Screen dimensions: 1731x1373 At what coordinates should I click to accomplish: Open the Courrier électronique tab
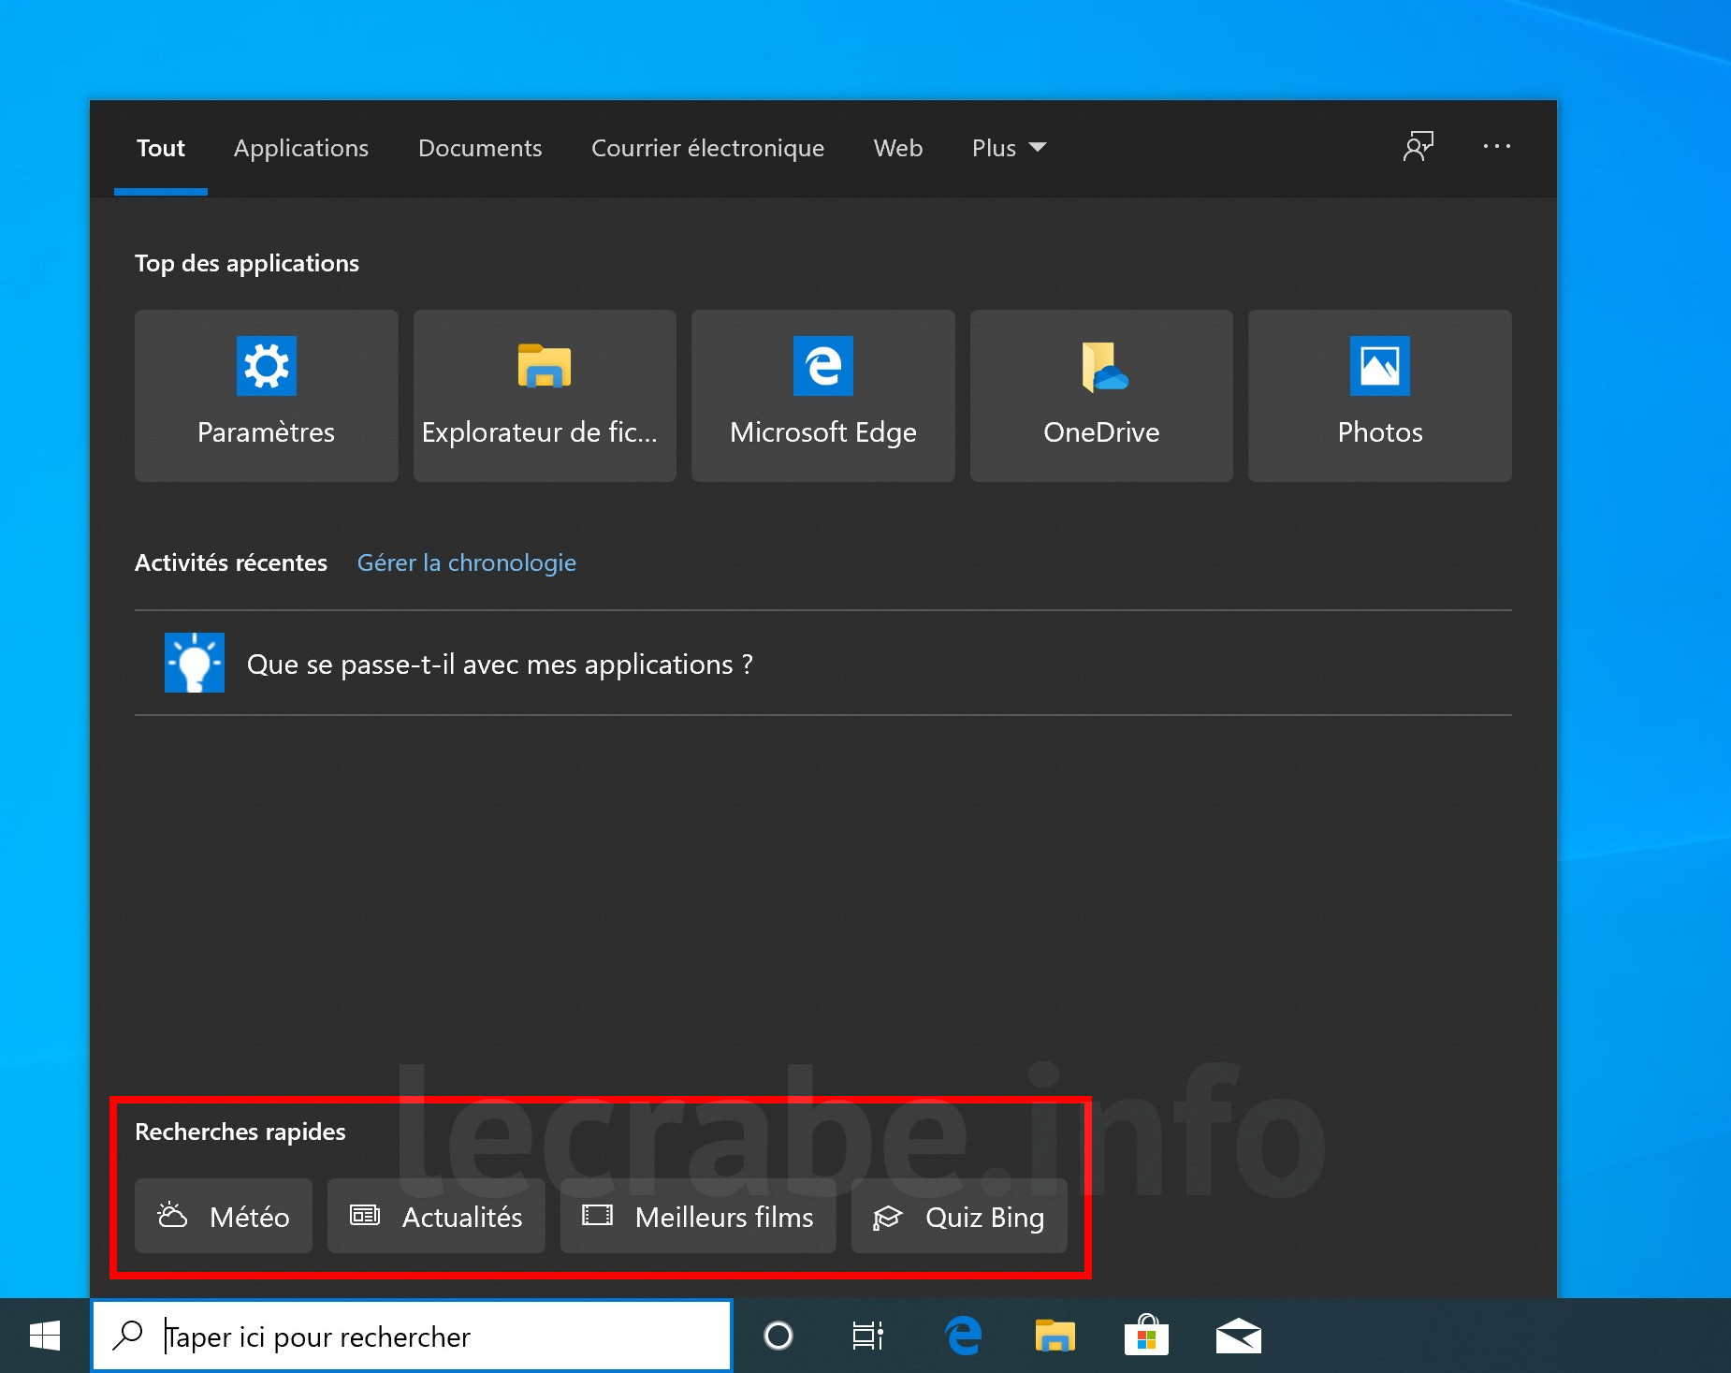[708, 148]
